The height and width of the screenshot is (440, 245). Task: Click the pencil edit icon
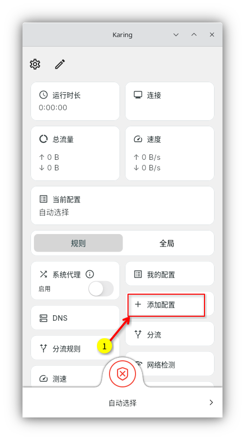(x=60, y=64)
